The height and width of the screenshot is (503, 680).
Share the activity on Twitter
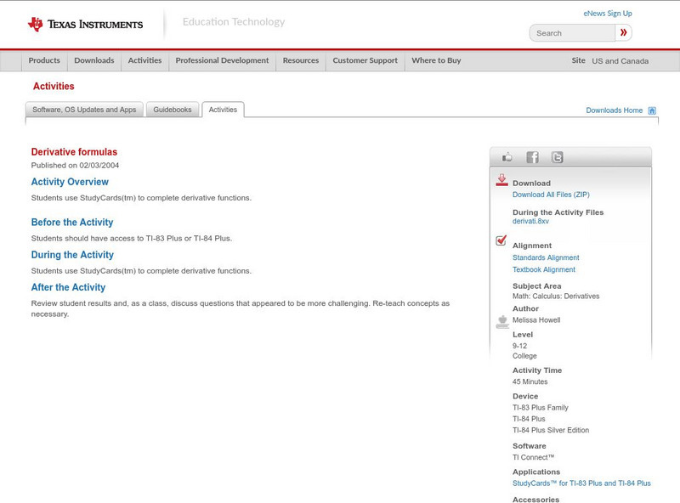(557, 156)
